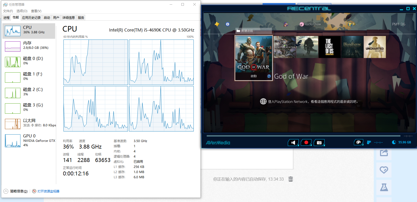Screen dimensions: 417x202
Task: Click the PlayStation Network globe icon
Action: (263, 101)
